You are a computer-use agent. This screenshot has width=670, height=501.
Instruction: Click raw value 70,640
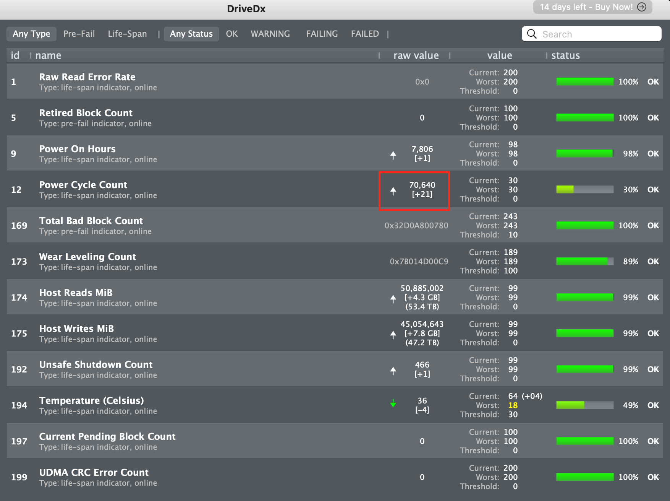[x=422, y=185]
